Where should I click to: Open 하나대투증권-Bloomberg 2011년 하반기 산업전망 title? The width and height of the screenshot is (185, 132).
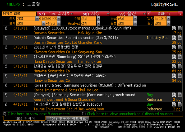coord(75,57)
